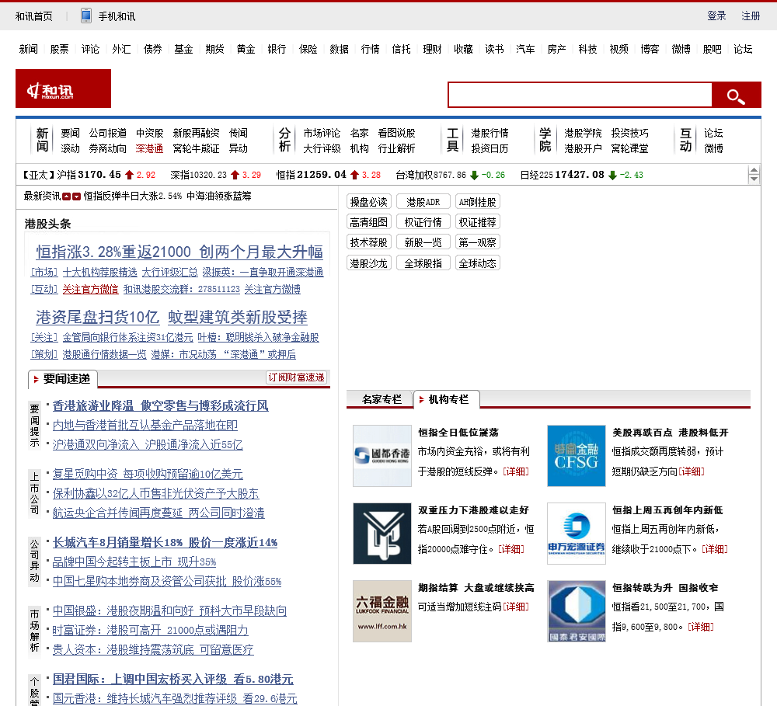Click the magnifier search button
777x706 pixels.
(736, 95)
